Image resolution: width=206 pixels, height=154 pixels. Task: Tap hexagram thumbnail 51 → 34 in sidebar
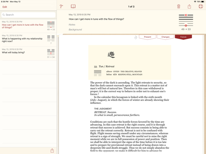point(51,52)
